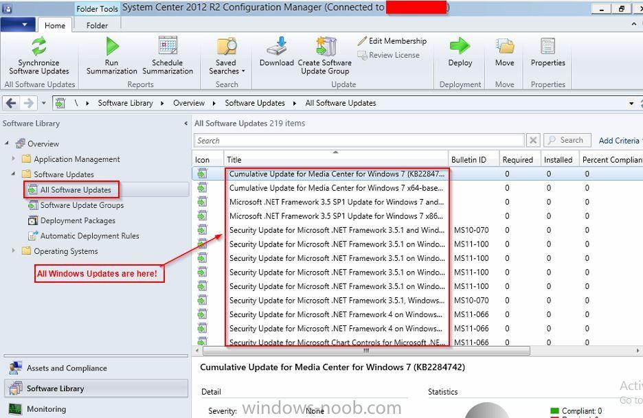The height and width of the screenshot is (418, 643).
Task: Create Software Update Group
Action: (325, 56)
